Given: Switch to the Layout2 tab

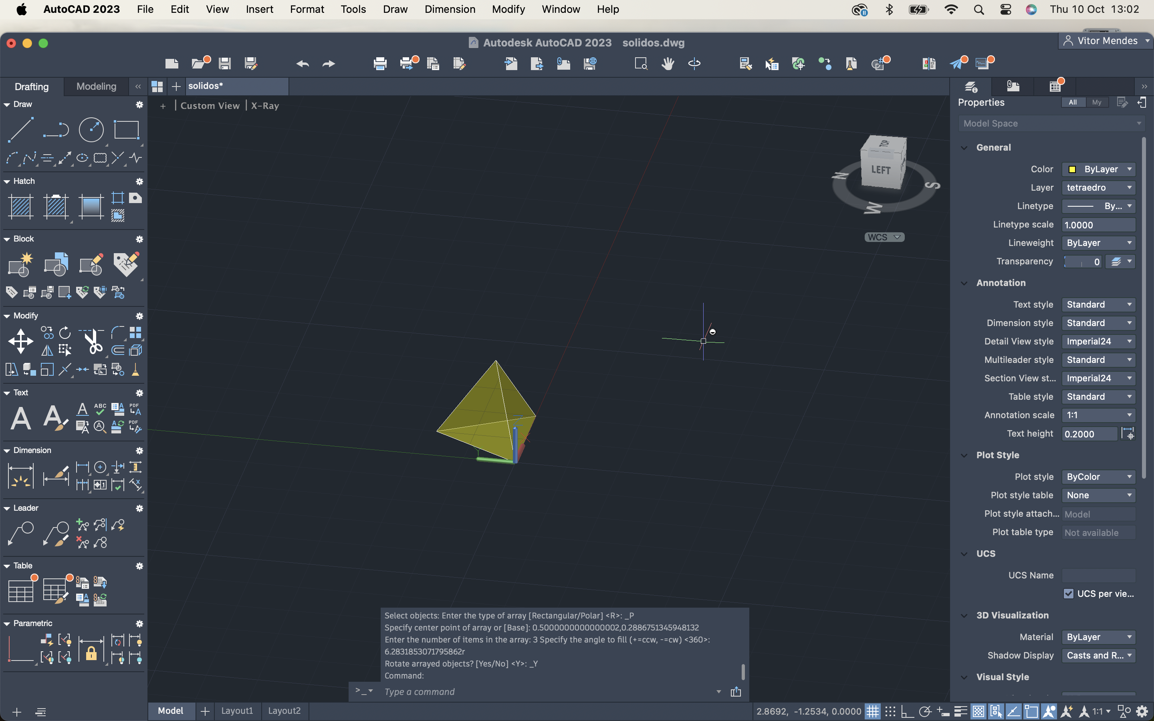Looking at the screenshot, I should click(284, 711).
